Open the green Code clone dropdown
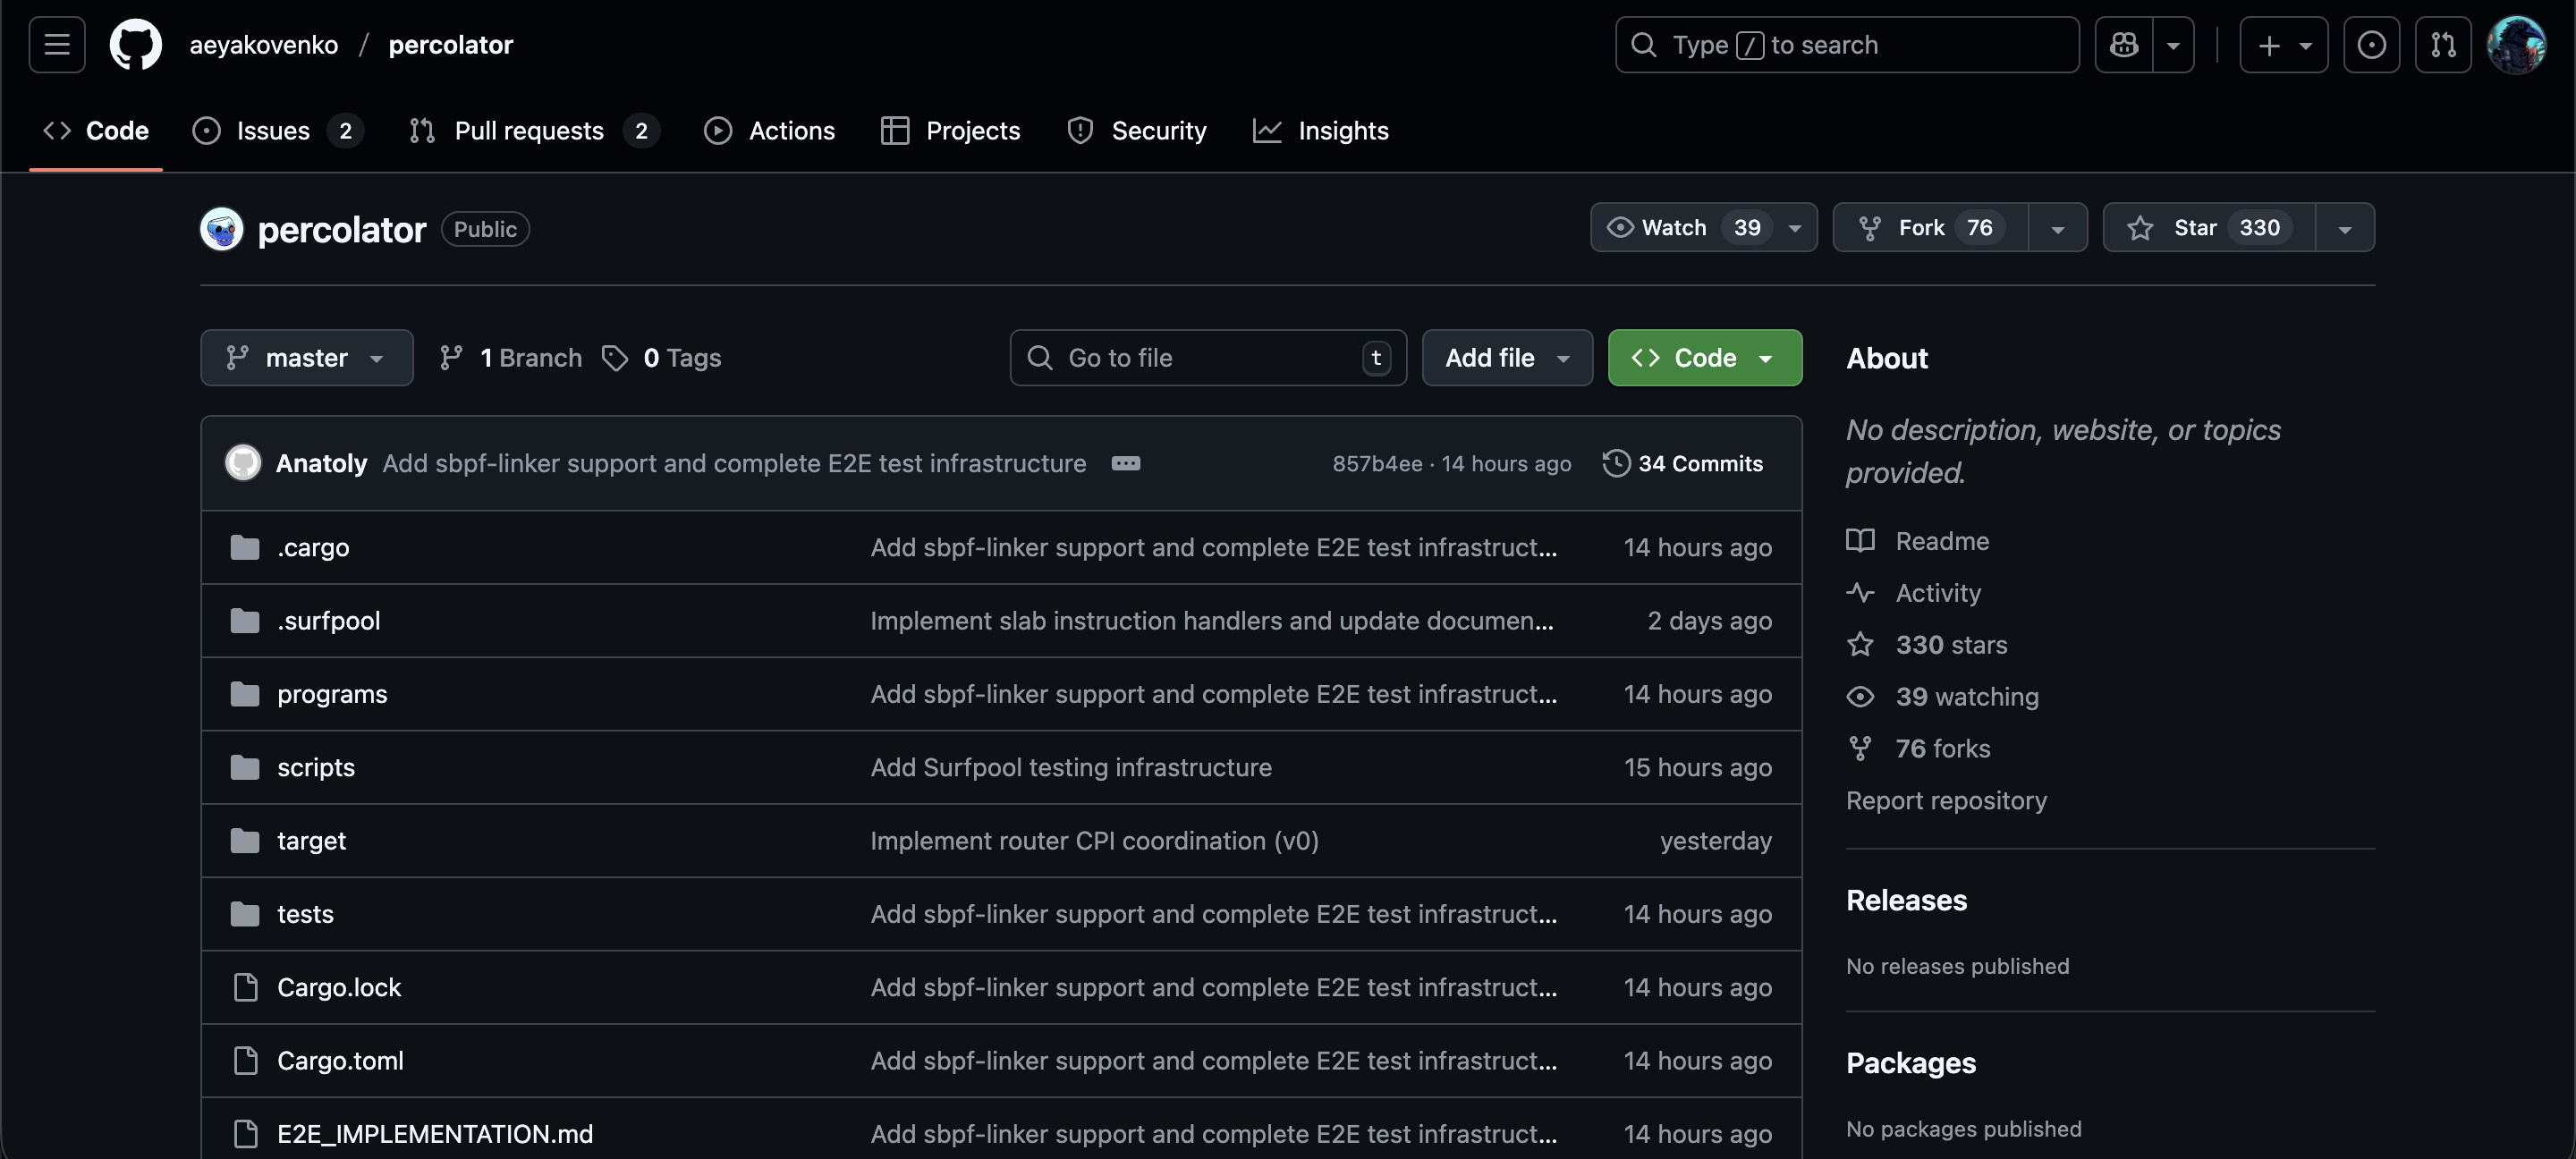This screenshot has height=1159, width=2576. click(1704, 358)
